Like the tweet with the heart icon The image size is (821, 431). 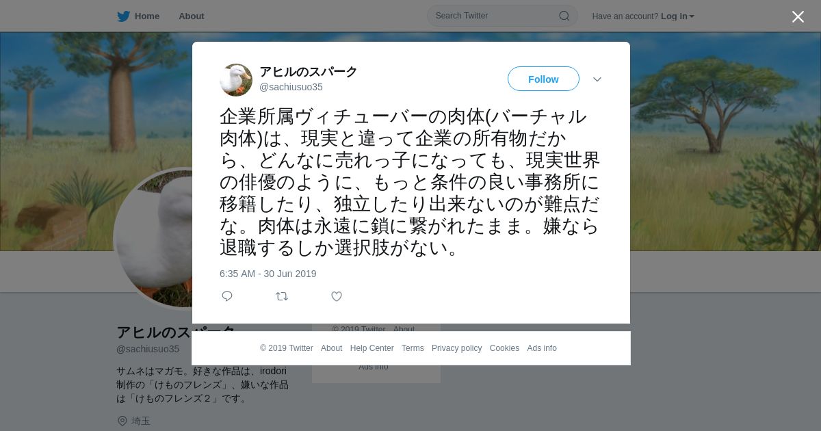click(337, 296)
